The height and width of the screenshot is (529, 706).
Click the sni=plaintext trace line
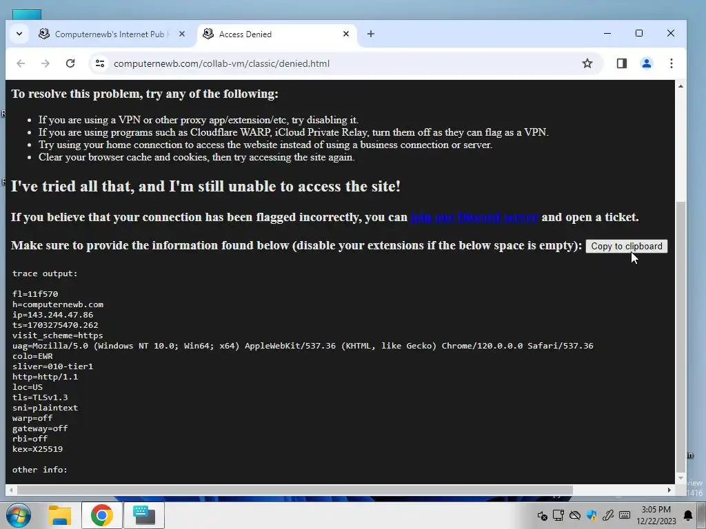(45, 408)
